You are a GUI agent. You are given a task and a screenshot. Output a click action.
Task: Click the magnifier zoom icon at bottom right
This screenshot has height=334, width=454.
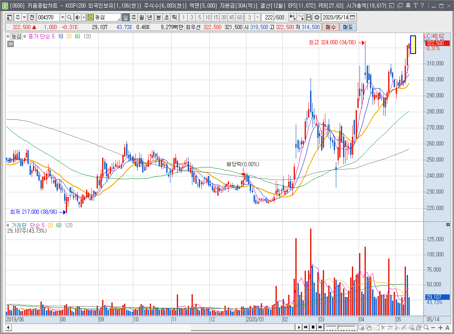click(x=426, y=327)
